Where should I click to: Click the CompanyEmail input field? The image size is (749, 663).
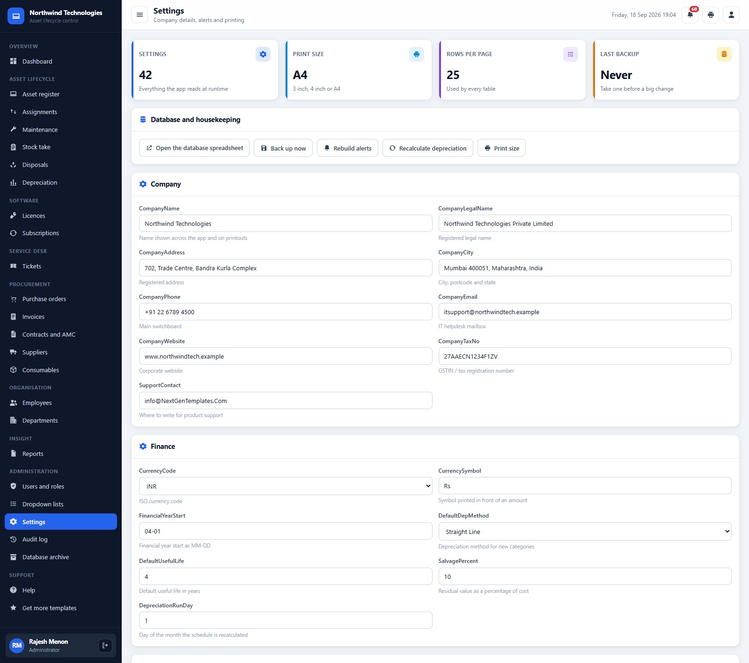click(585, 312)
